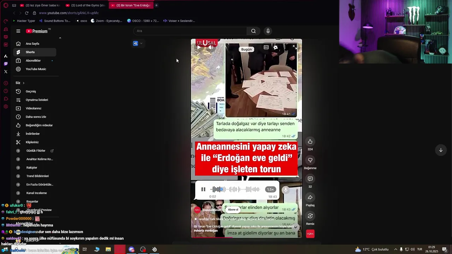Expand the short's description chevron
Viewport: 452px width, 254px height.
click(x=296, y=227)
